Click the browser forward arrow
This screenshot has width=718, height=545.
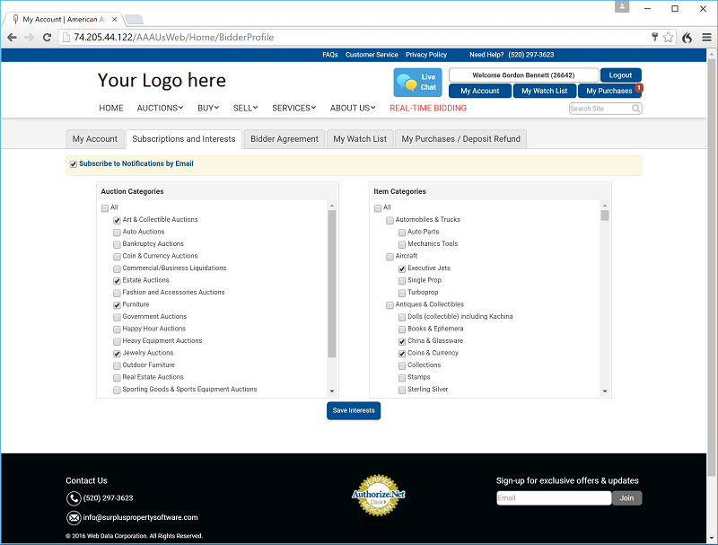pyautogui.click(x=30, y=38)
